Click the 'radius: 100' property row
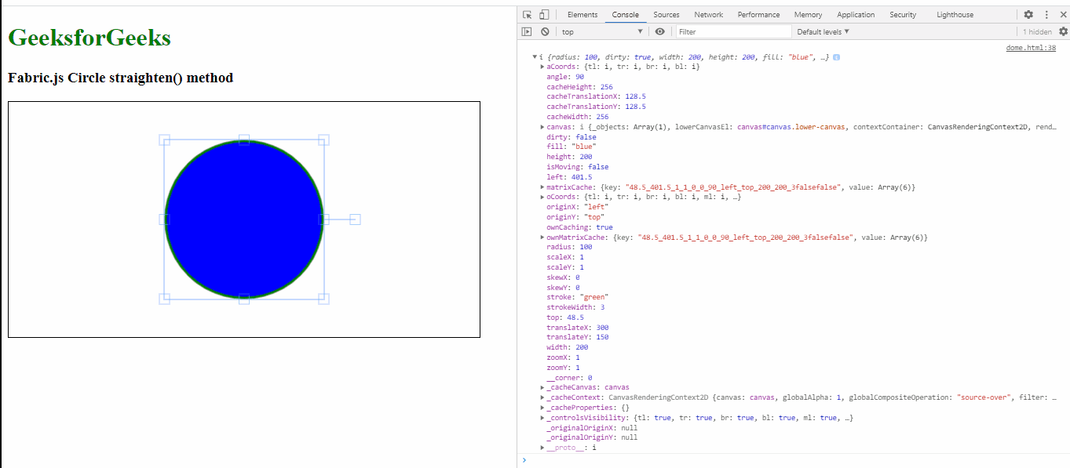1070x468 pixels. click(x=570, y=247)
